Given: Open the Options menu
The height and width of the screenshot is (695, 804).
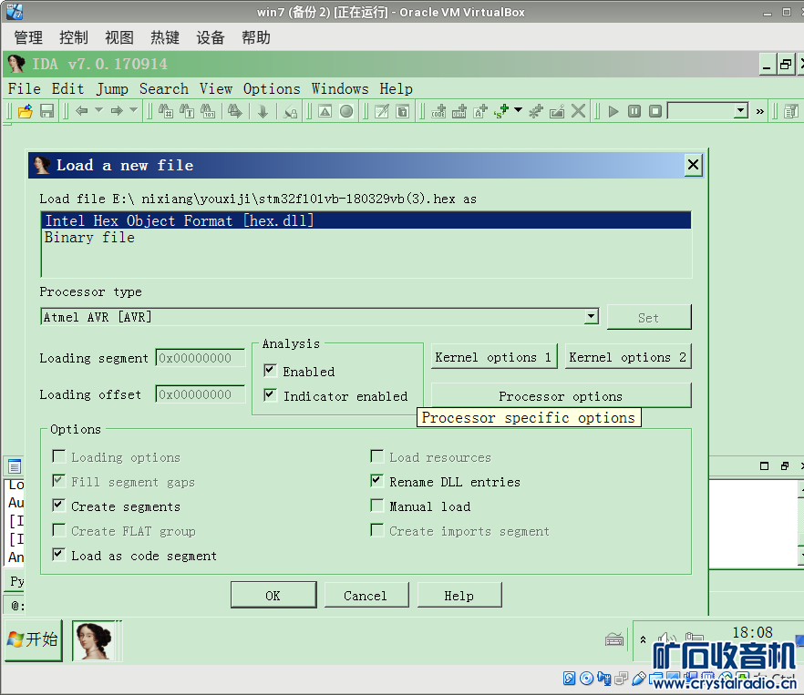Looking at the screenshot, I should 272,88.
